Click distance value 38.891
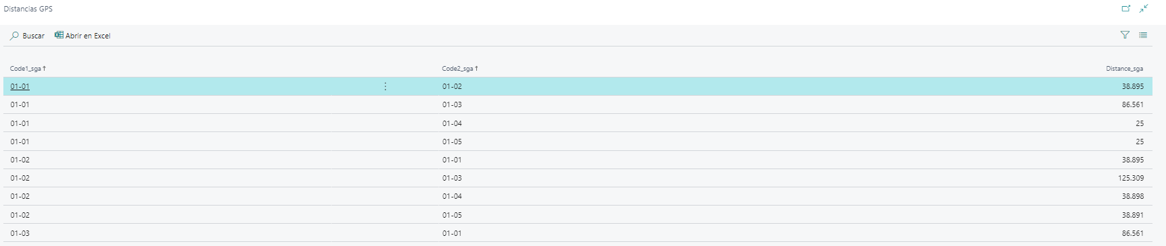1166x246 pixels. pyautogui.click(x=1133, y=215)
